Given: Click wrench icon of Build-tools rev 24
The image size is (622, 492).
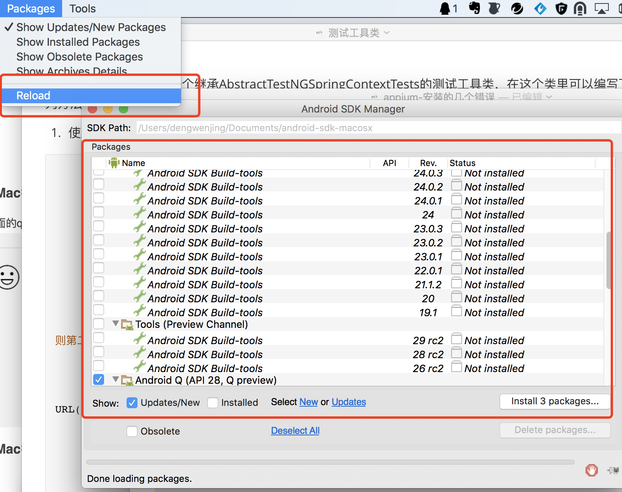Looking at the screenshot, I should [x=139, y=213].
